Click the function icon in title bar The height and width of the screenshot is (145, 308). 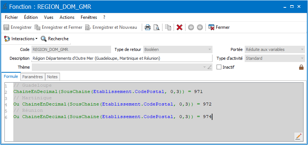5,7
